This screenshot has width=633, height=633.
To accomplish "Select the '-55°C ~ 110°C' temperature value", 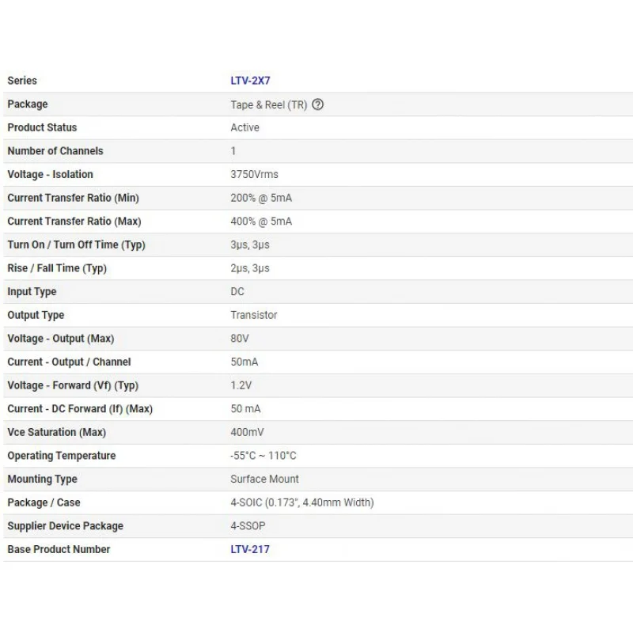I will pyautogui.click(x=263, y=456).
